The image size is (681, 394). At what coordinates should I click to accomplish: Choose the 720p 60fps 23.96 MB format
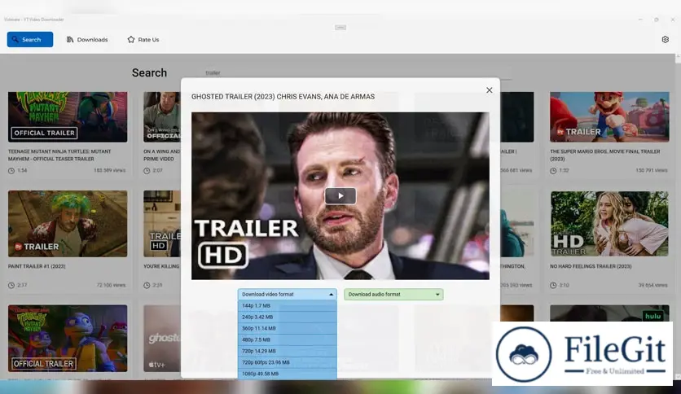coord(287,362)
